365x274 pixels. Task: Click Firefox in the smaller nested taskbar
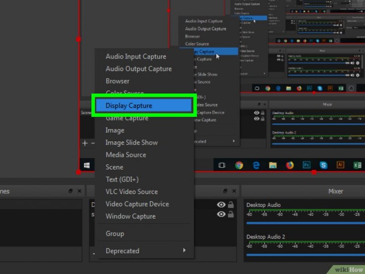(299, 88)
